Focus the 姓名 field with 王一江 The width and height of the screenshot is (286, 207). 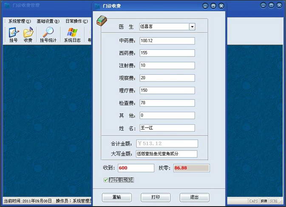point(167,128)
